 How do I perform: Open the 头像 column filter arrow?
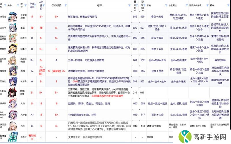pyautogui.click(x=18, y=5)
